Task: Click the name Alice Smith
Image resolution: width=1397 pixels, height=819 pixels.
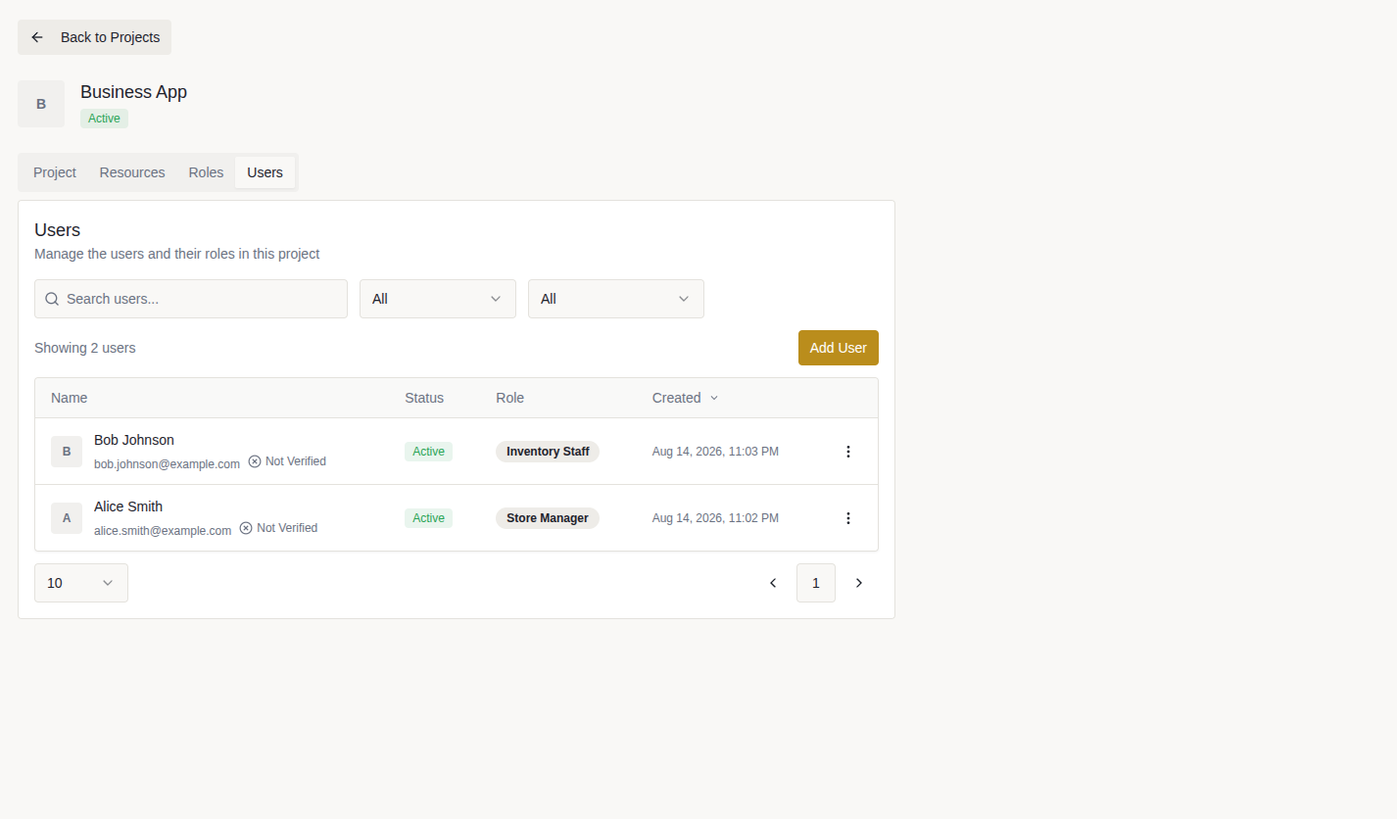Action: pyautogui.click(x=128, y=506)
